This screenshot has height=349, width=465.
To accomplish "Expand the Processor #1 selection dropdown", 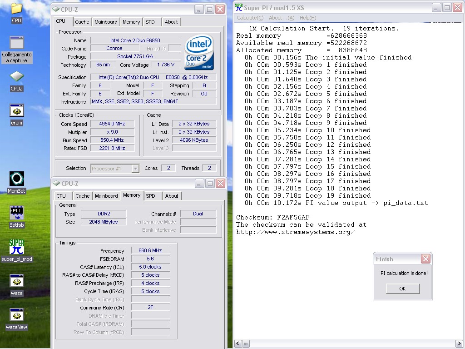I will tap(135, 169).
